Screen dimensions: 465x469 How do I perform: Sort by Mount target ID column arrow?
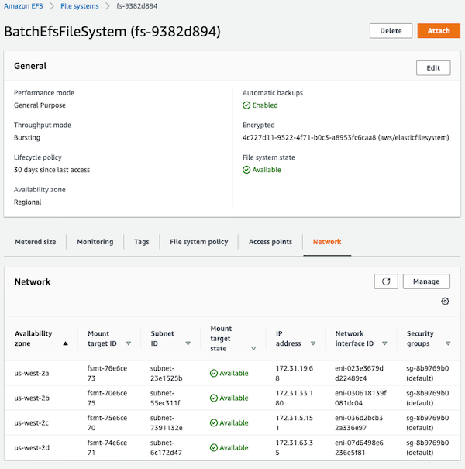point(129,343)
